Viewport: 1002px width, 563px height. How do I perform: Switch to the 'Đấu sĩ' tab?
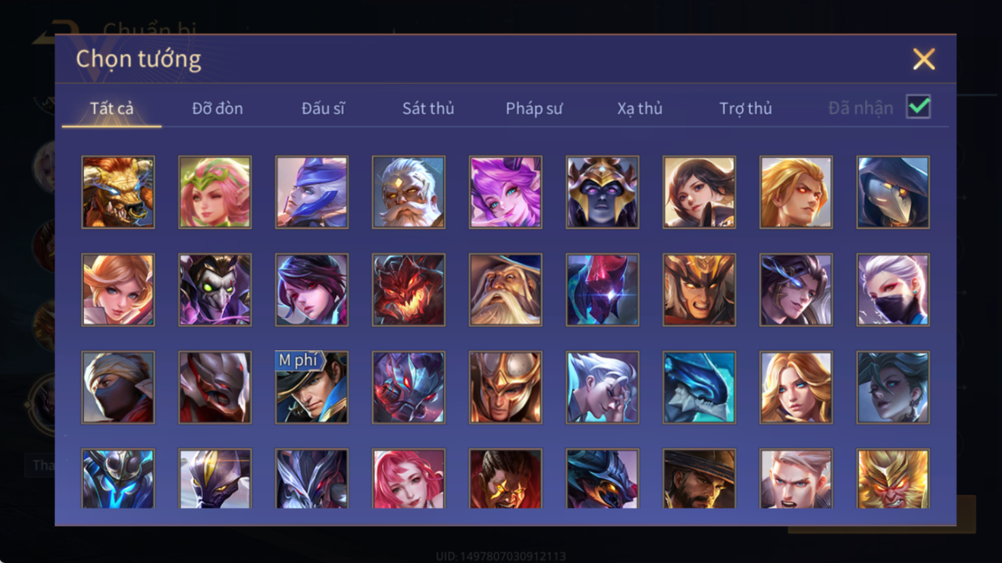click(x=323, y=108)
